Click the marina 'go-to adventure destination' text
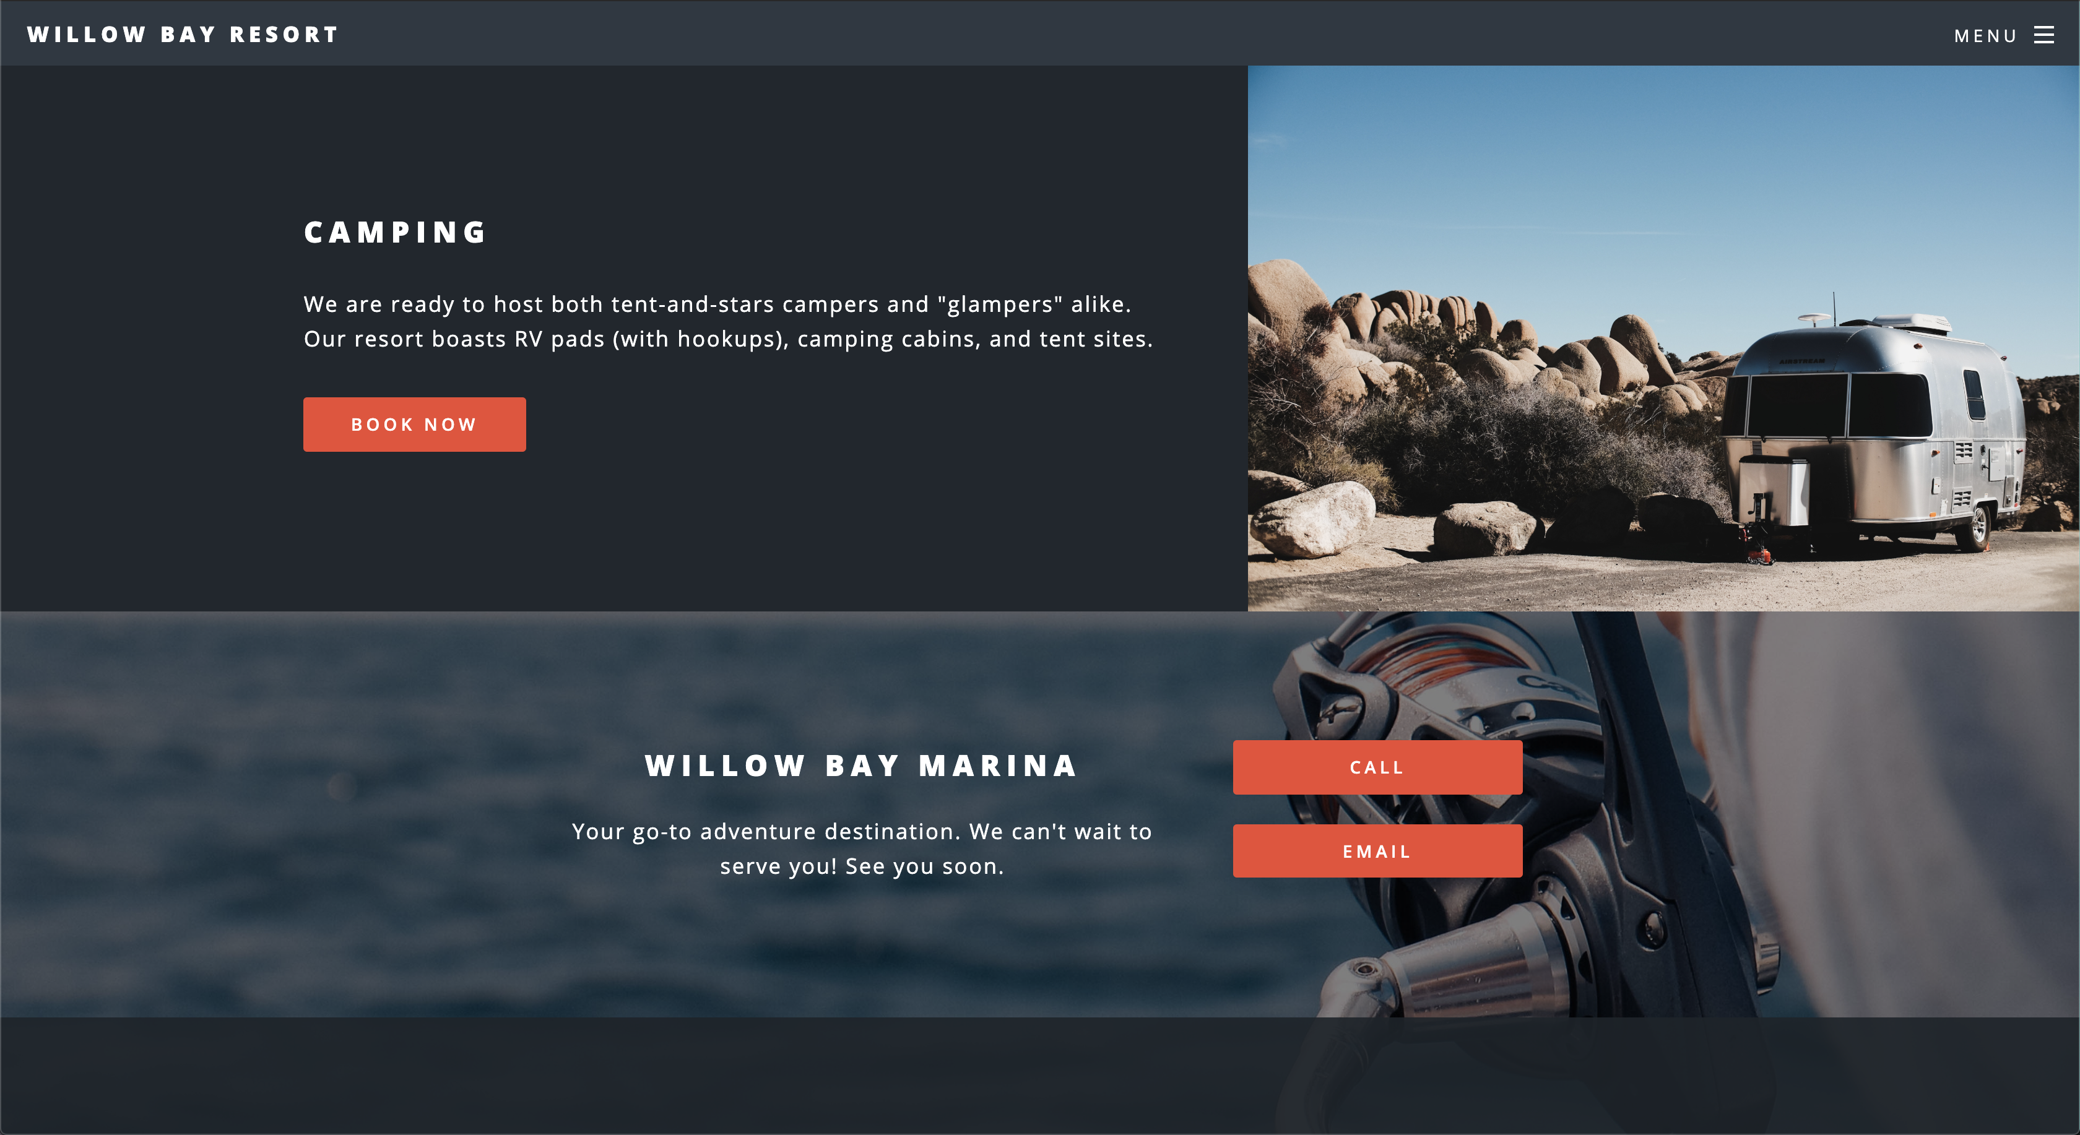 click(x=862, y=848)
